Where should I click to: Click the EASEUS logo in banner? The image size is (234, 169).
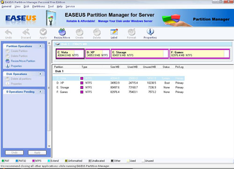(x=21, y=18)
